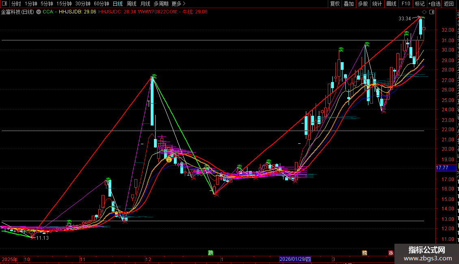This screenshot has width=459, height=264.
Task: Click the 榜 marker on the timeline
Action: [364, 253]
